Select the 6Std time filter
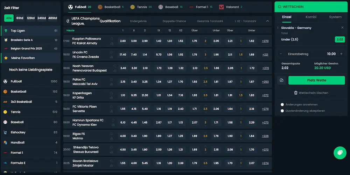The width and height of the screenshot is (350, 175). [20, 18]
